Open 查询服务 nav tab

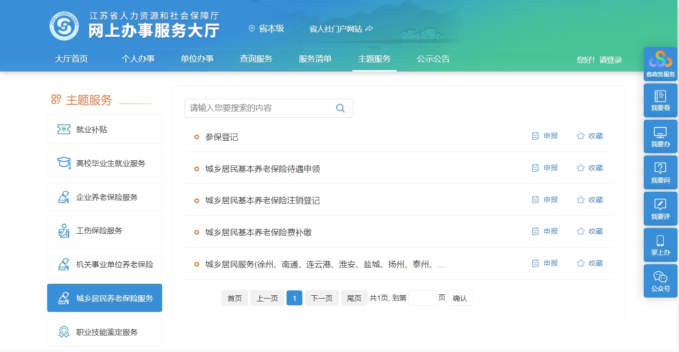(256, 59)
